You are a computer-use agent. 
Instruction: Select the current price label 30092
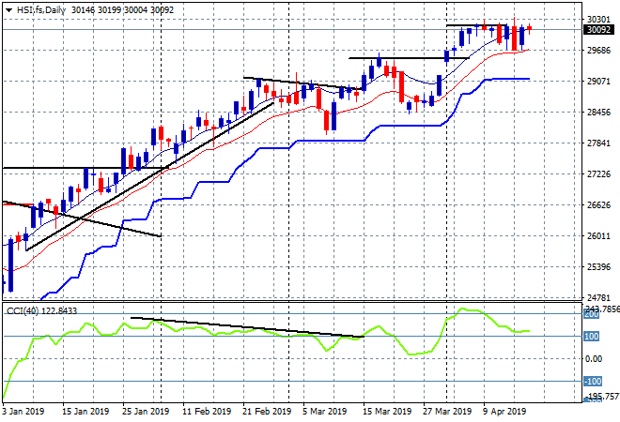598,30
